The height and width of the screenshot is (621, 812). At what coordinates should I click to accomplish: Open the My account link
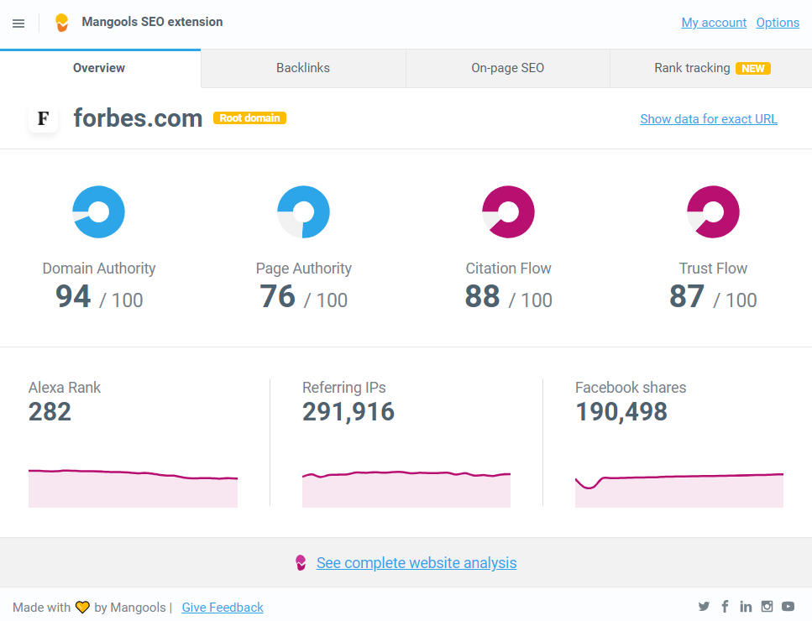pos(714,23)
